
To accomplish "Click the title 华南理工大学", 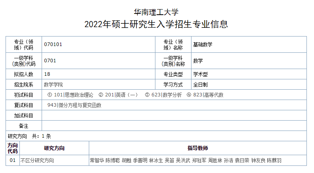I will pos(156,12).
